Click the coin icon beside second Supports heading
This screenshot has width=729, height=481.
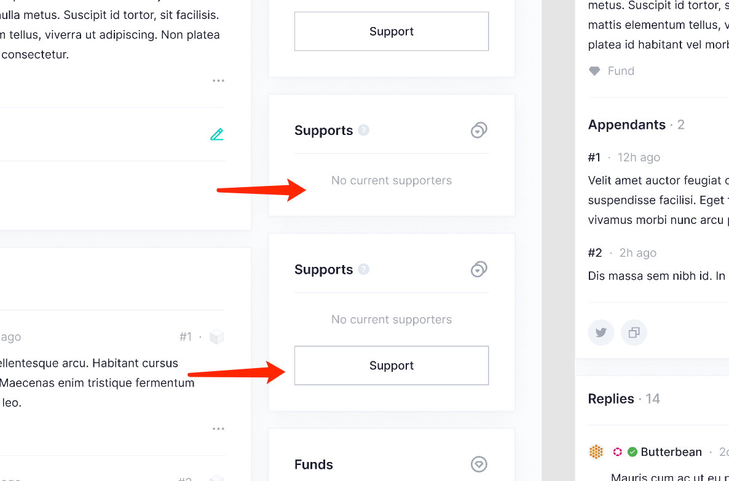(479, 269)
